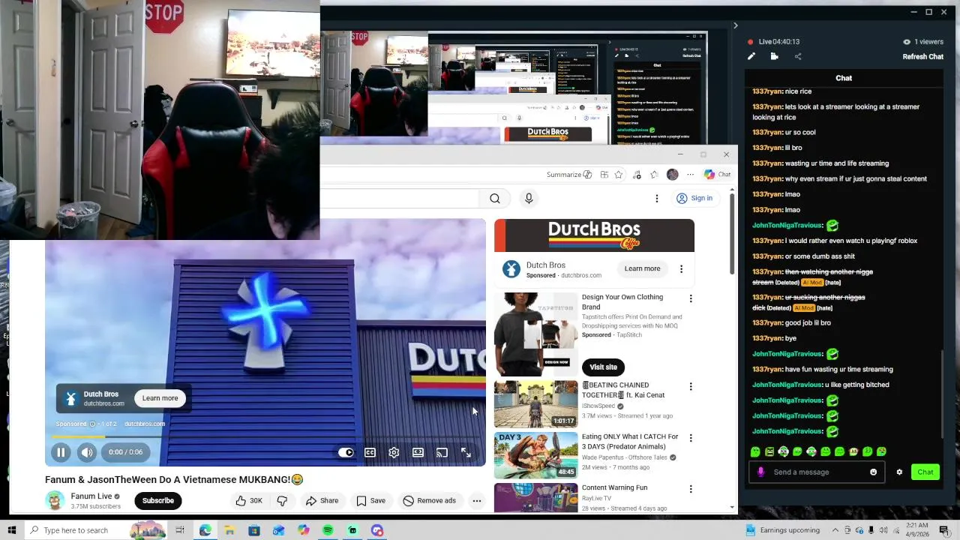Open Windows Start menu

(x=11, y=530)
